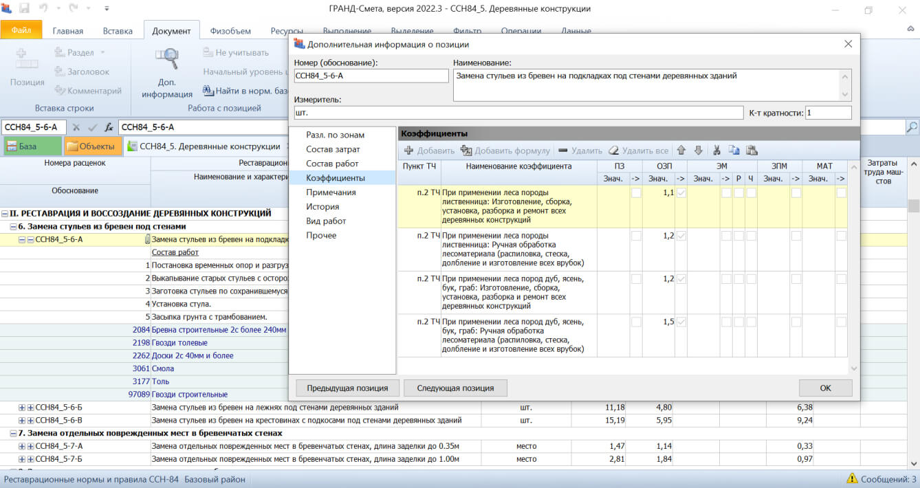Switch to the Вставка ribbon tab
The width and height of the screenshot is (920, 488).
(x=118, y=31)
